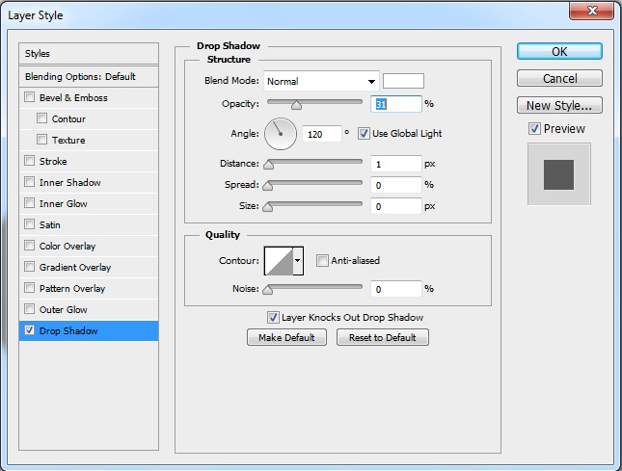Image resolution: width=622 pixels, height=471 pixels.
Task: Select the Inner Shadow label
Action: (x=69, y=182)
